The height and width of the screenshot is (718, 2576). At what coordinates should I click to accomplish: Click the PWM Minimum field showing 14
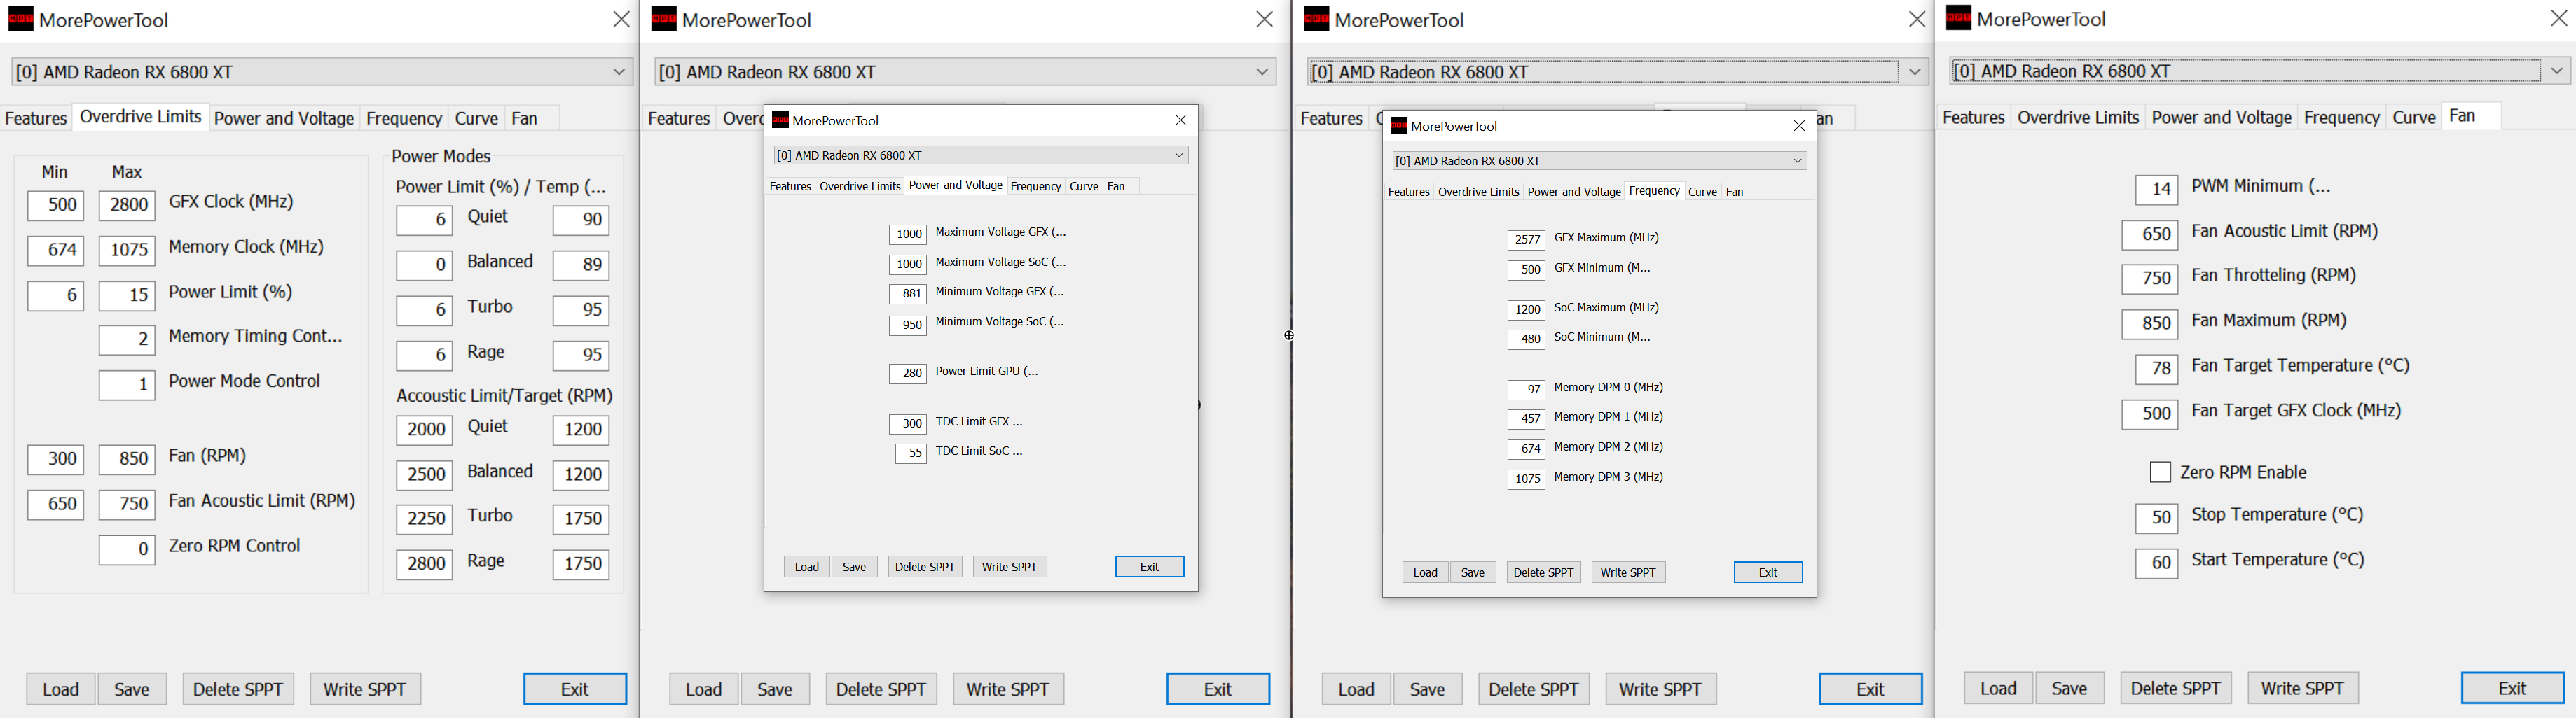[x=2156, y=190]
